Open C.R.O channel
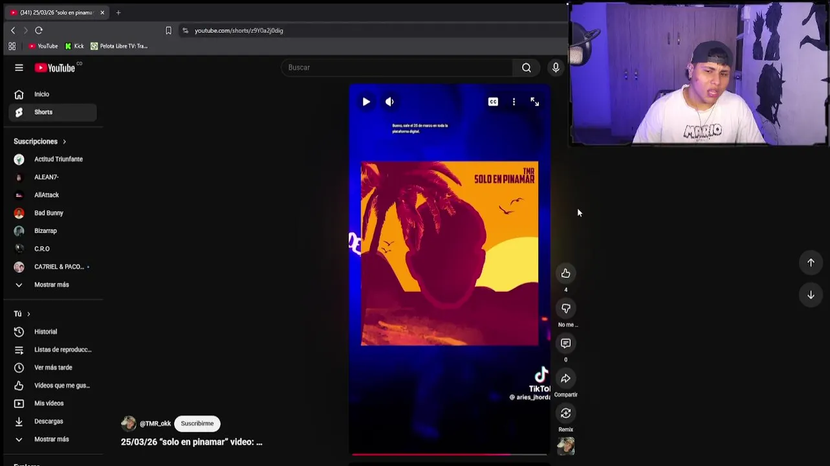 click(53, 249)
